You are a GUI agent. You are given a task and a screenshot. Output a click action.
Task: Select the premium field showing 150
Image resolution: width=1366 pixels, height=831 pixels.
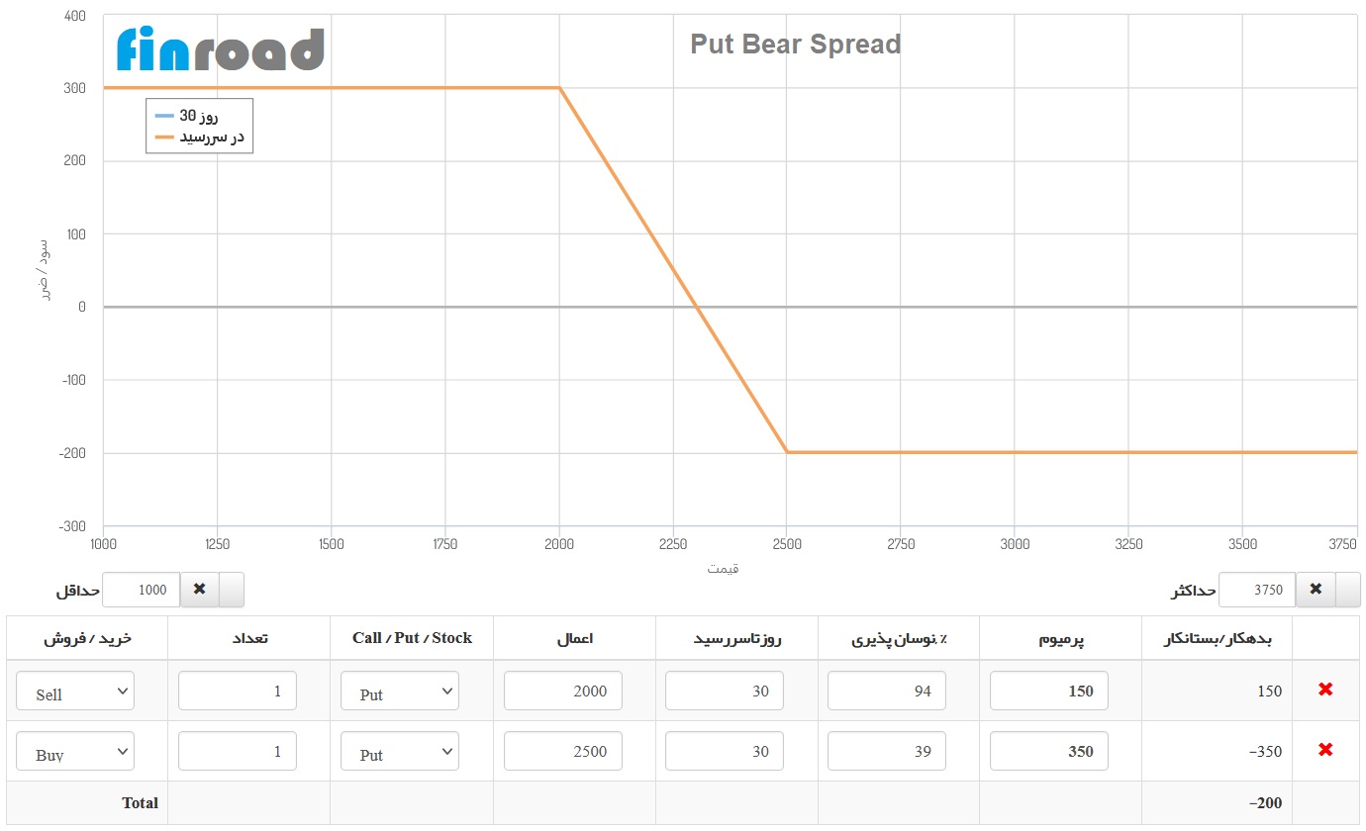click(x=1048, y=691)
